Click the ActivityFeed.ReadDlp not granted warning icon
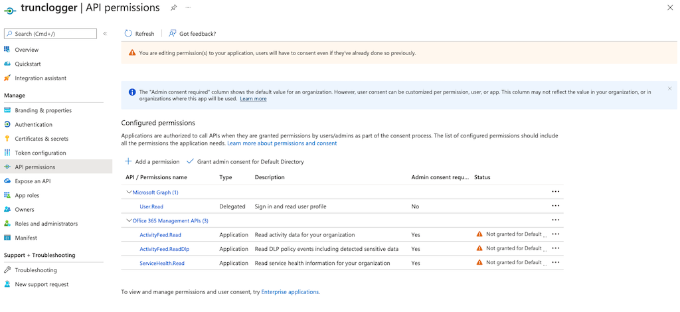Image resolution: width=680 pixels, height=312 pixels. [x=479, y=249]
